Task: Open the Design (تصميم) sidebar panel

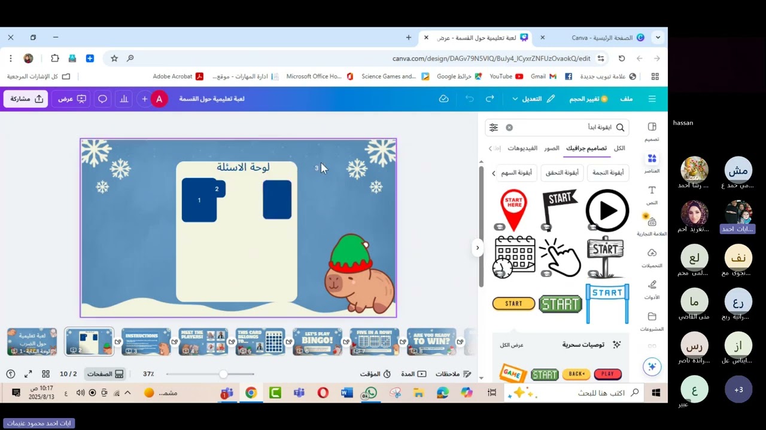Action: pos(652,131)
